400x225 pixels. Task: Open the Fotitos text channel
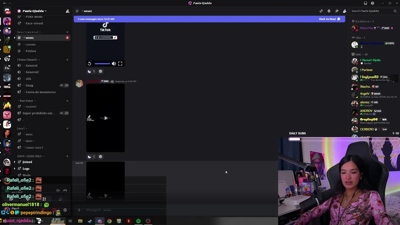pos(43,51)
